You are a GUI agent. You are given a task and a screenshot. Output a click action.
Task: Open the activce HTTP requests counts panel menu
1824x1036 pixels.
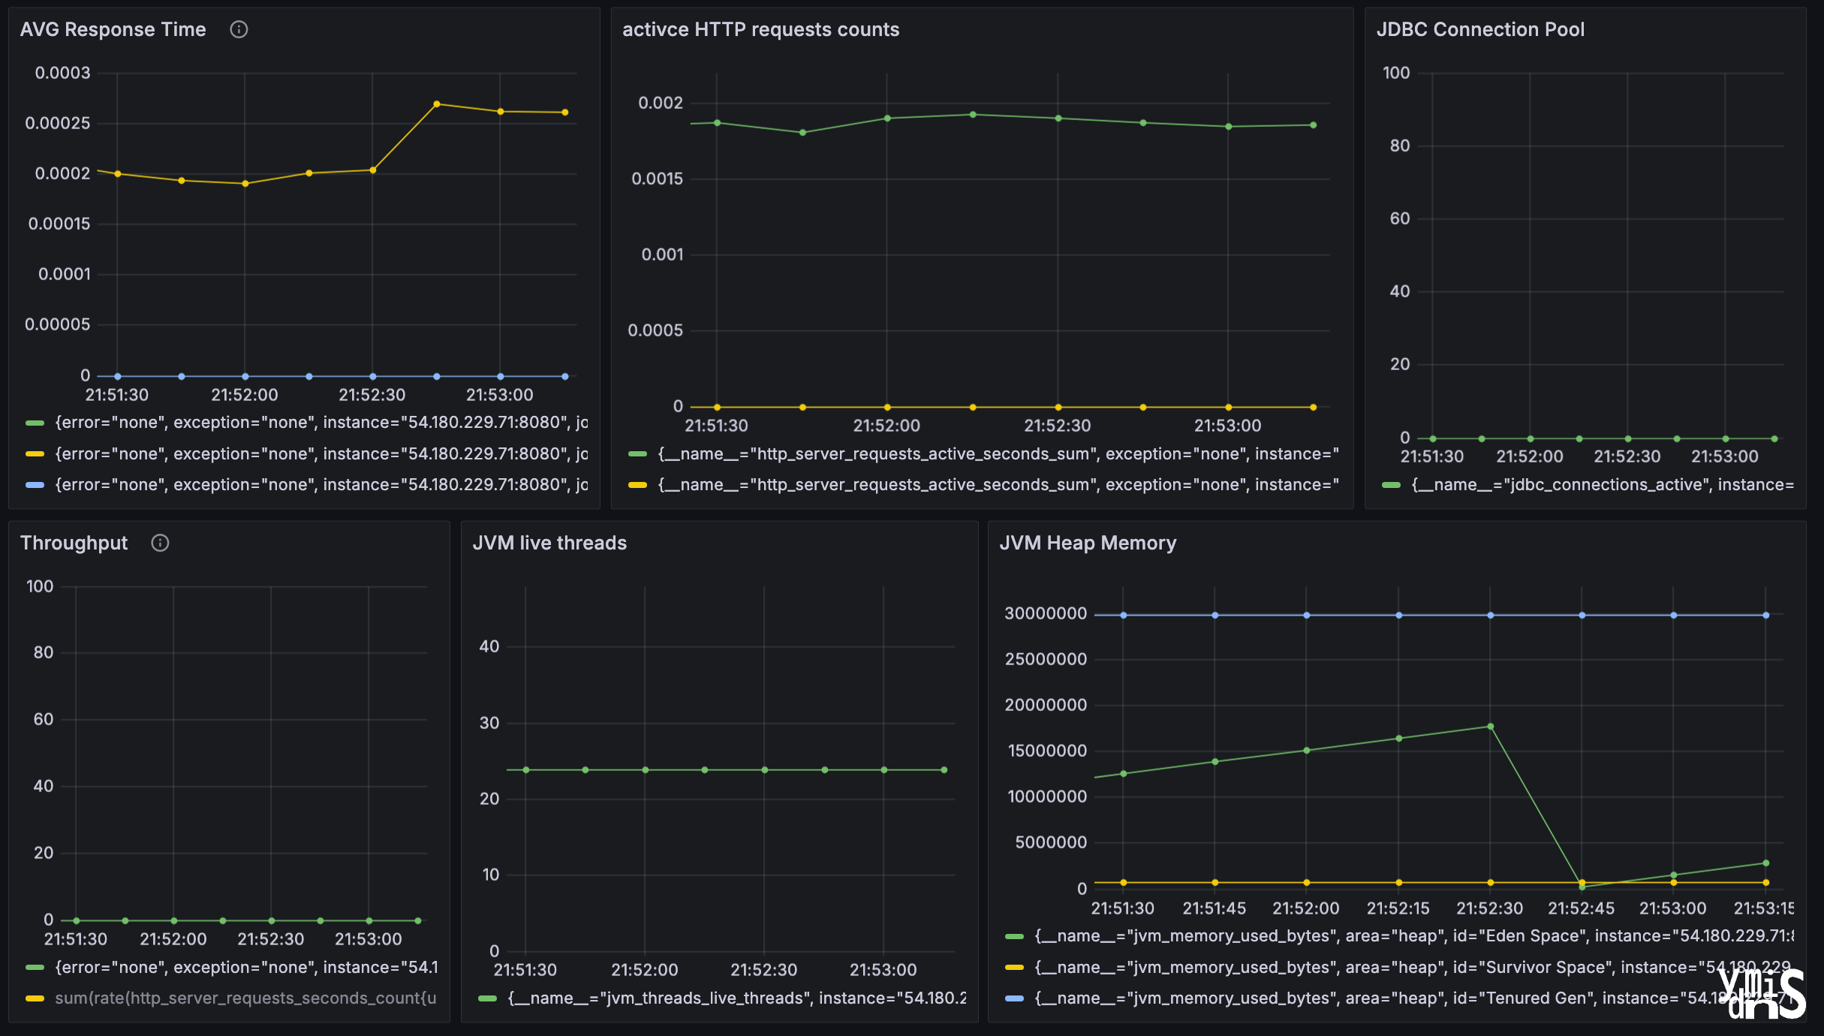point(760,29)
